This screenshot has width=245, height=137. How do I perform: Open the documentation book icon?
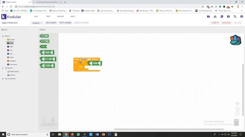(x=222, y=16)
